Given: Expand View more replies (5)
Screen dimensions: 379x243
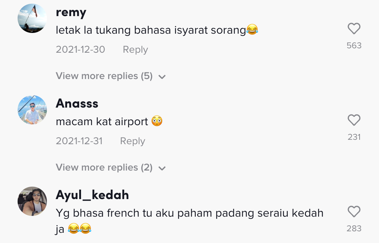Looking at the screenshot, I should tap(104, 76).
